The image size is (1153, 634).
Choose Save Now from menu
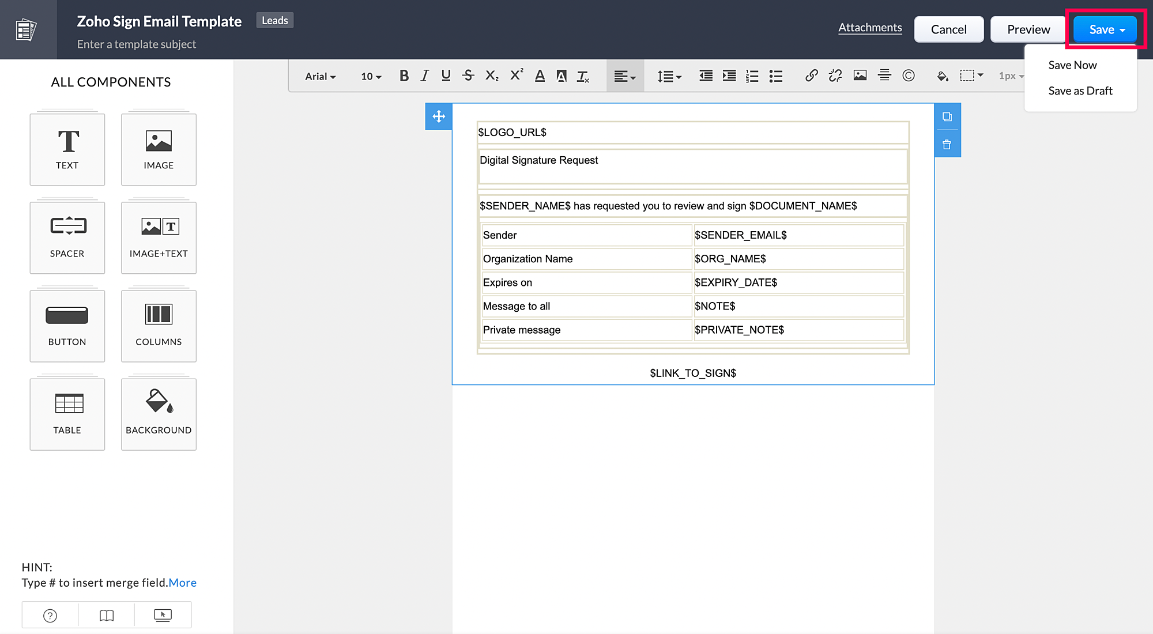(1072, 65)
